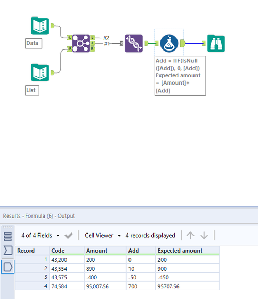Click the Join tool R output anchor
Image resolution: width=258 pixels, height=299 pixels.
(x=92, y=49)
